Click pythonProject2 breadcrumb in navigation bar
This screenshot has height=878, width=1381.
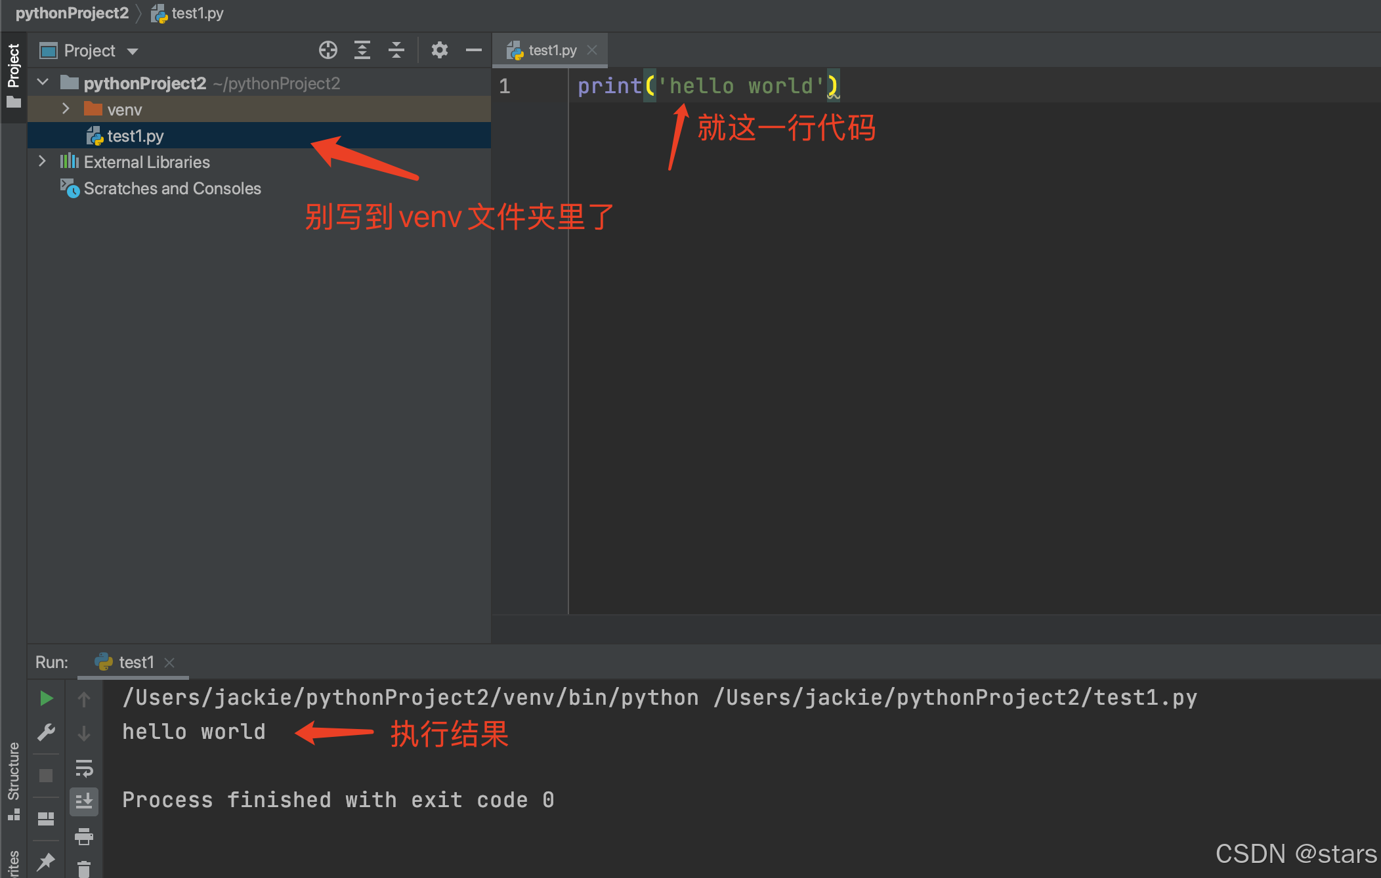[x=72, y=13]
